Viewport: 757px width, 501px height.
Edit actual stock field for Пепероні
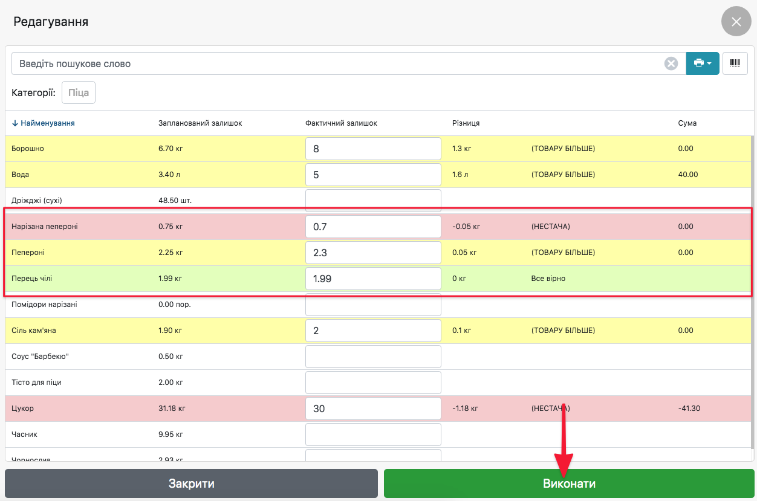click(x=373, y=253)
